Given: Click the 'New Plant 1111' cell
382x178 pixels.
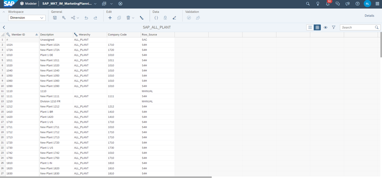Looking at the screenshot, I should coord(56,96).
